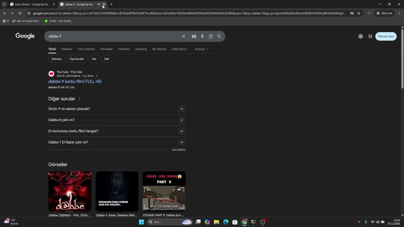Start voice search with the microphone

202,36
